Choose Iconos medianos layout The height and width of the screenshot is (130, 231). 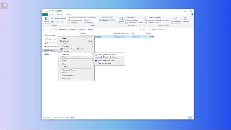(106, 18)
